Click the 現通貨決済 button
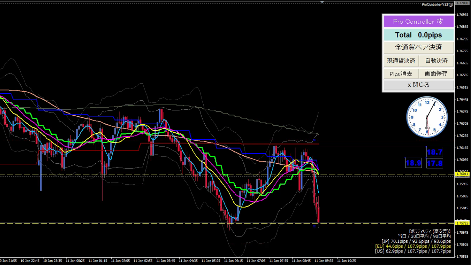471x265 pixels. 401,61
